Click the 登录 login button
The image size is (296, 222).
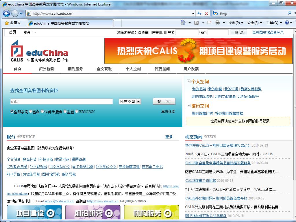click(239, 32)
